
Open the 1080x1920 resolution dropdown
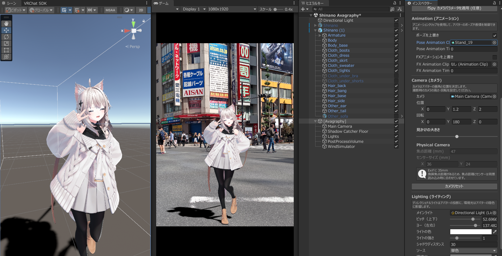coord(232,9)
